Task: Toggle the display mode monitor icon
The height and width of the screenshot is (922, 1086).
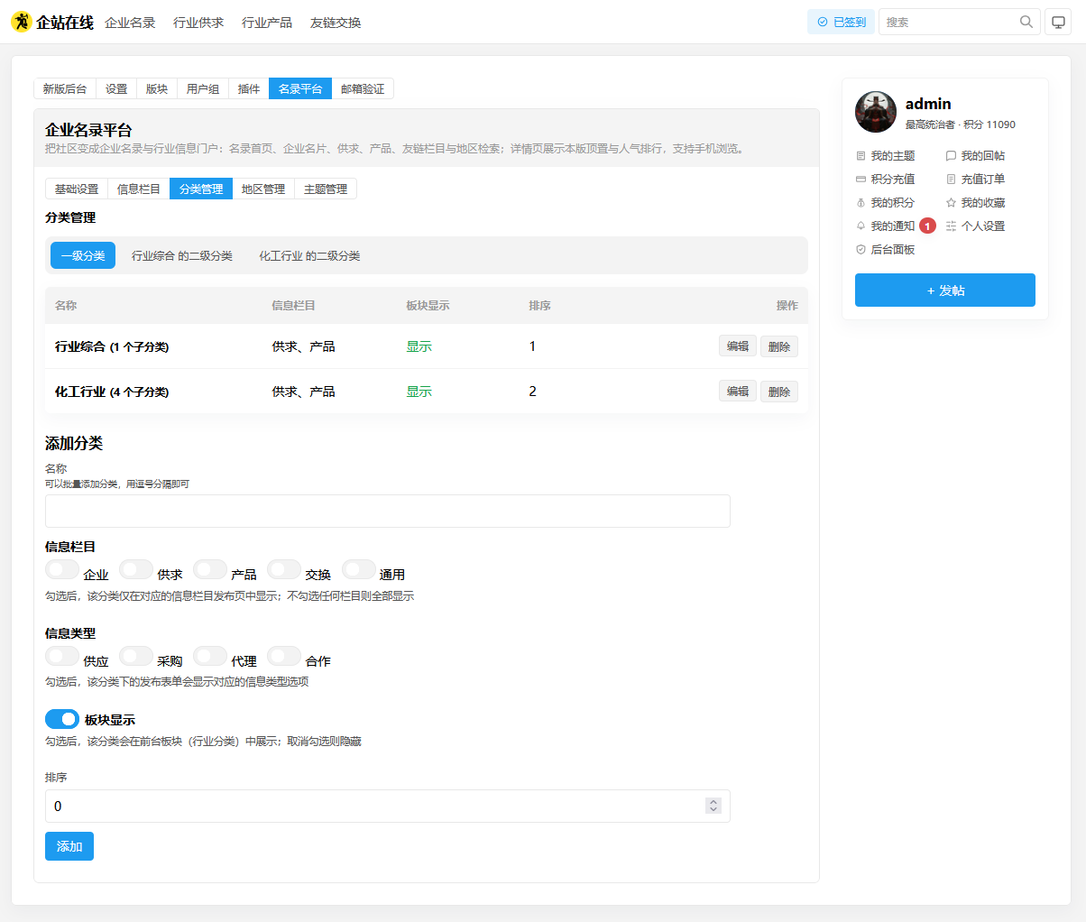Action: pos(1058,22)
